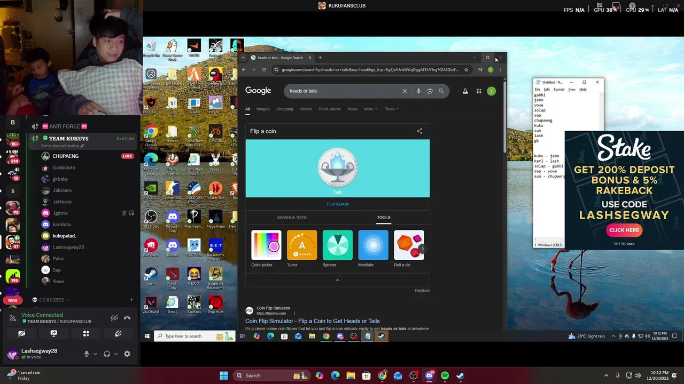Select CHUPAENG in the voice channel list
684x384 pixels.
pyautogui.click(x=66, y=156)
